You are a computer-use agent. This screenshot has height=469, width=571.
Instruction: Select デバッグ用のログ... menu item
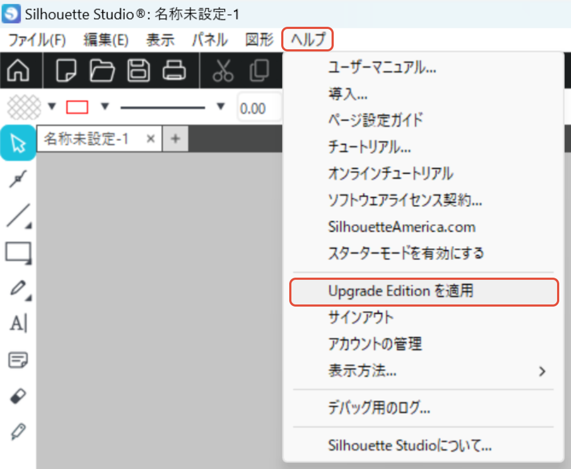tap(424, 408)
